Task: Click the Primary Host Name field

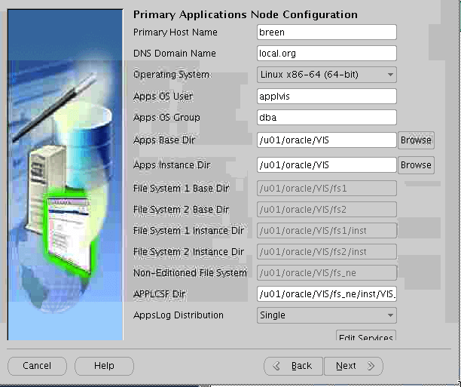Action: 326,32
